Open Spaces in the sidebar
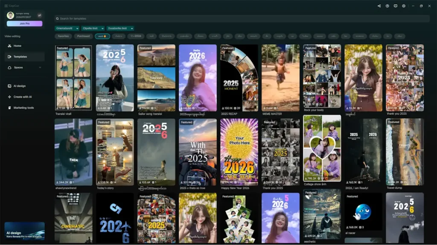This screenshot has width=437, height=245. click(18, 68)
